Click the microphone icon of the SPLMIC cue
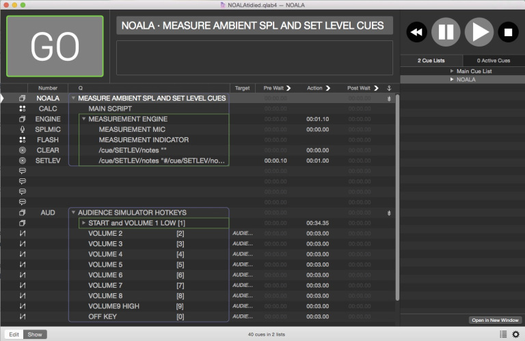Viewport: 525px width, 341px height. point(22,129)
